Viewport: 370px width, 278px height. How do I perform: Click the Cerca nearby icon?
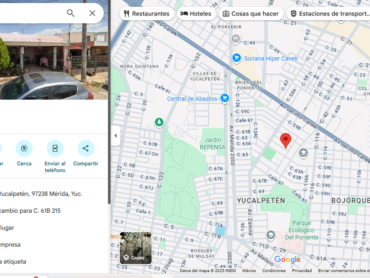click(x=24, y=148)
